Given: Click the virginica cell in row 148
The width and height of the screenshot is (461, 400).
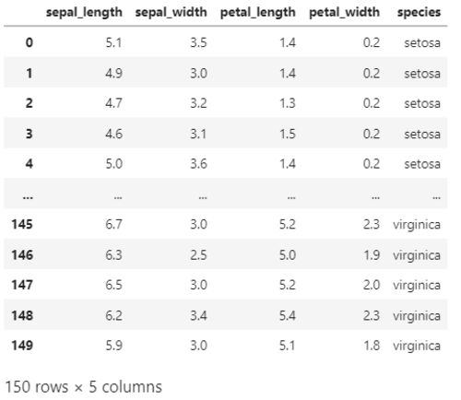Looking at the screenshot, I should pyautogui.click(x=417, y=316).
